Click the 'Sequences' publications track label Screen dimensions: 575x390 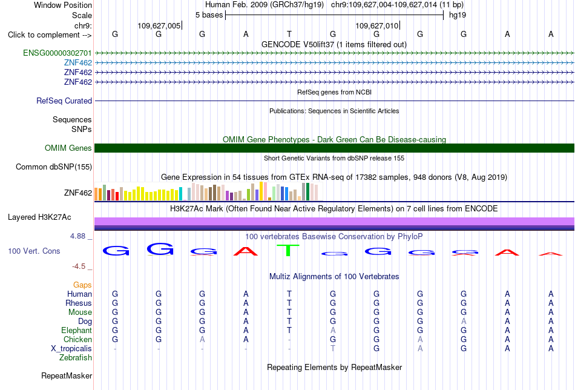pyautogui.click(x=72, y=120)
